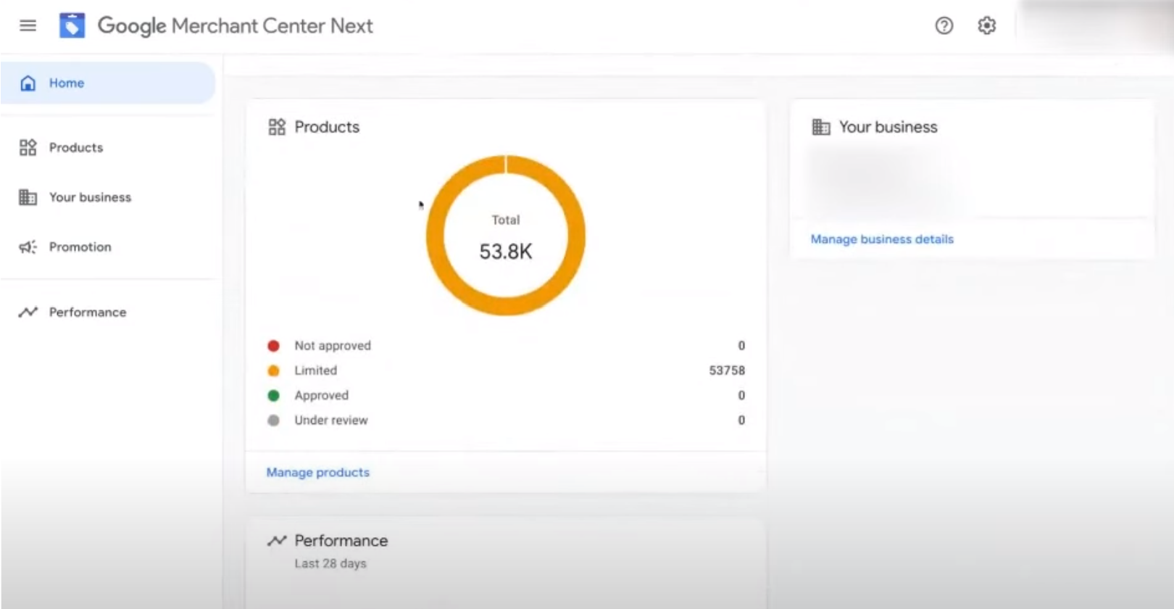Click the Your business card building icon
Screen dimensions: 1174x609
coord(820,128)
